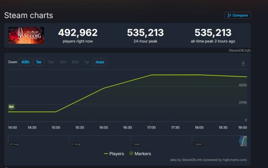Click the Compare button
268x168 pixels.
(x=237, y=15)
